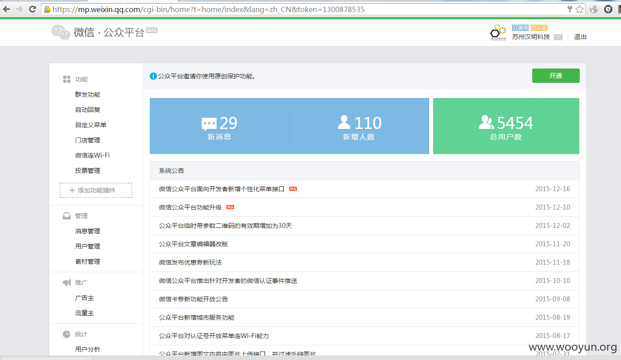Open 用户管理 in the sidebar
The width and height of the screenshot is (621, 360).
pyautogui.click(x=88, y=246)
